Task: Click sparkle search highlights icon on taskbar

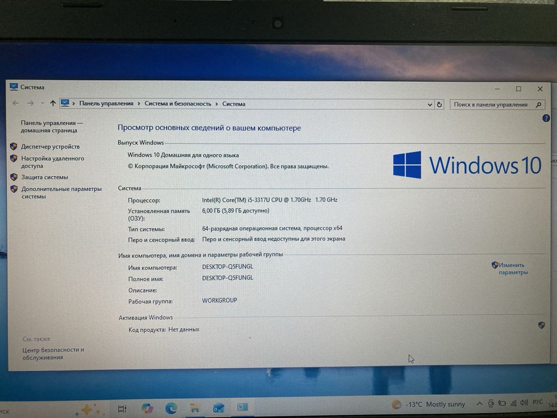Action: (88, 410)
